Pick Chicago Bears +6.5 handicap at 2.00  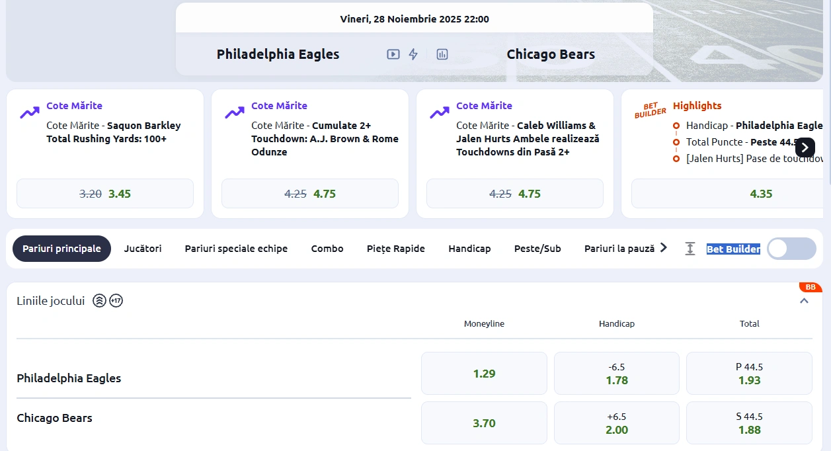pyautogui.click(x=616, y=423)
